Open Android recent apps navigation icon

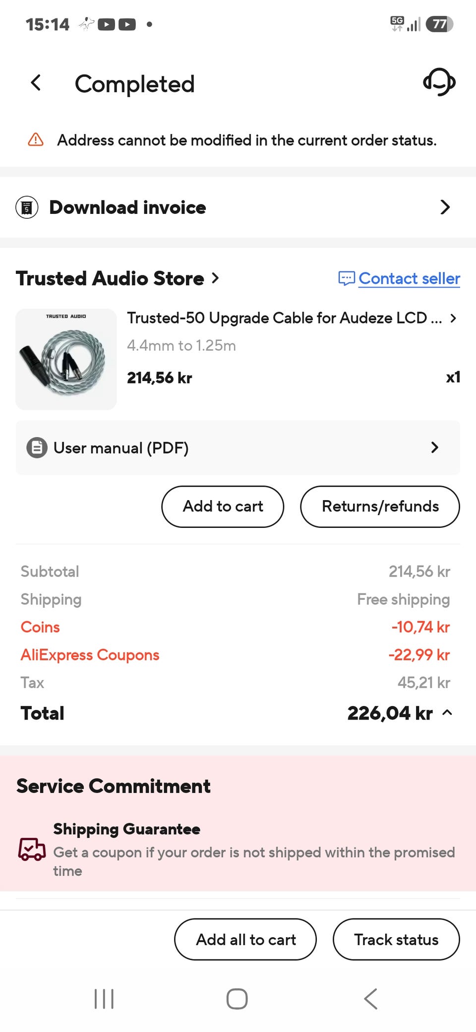104,999
